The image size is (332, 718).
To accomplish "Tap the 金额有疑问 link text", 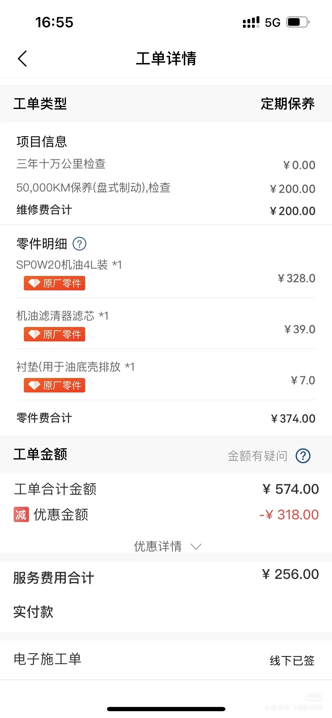I will [x=257, y=456].
